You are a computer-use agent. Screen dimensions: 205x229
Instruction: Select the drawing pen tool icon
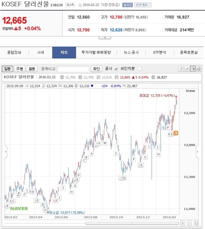click(187, 69)
